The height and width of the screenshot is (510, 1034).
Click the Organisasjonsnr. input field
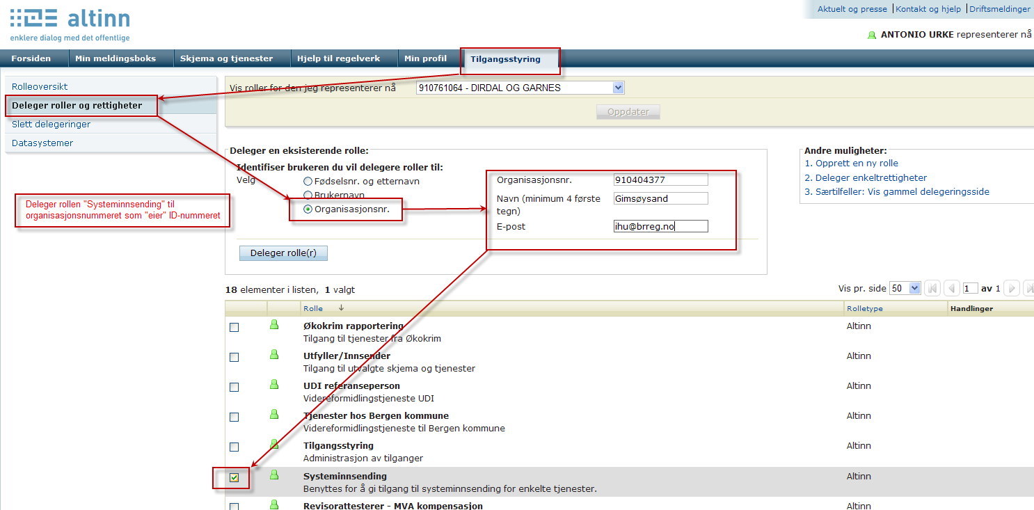tap(661, 180)
